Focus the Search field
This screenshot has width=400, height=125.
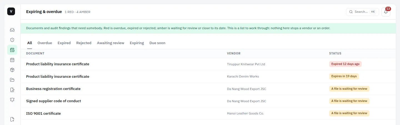click(x=362, y=12)
